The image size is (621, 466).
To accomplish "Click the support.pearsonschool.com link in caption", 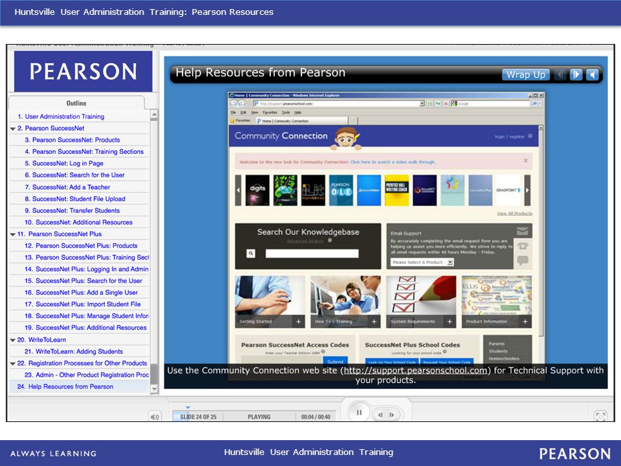I will tap(415, 370).
